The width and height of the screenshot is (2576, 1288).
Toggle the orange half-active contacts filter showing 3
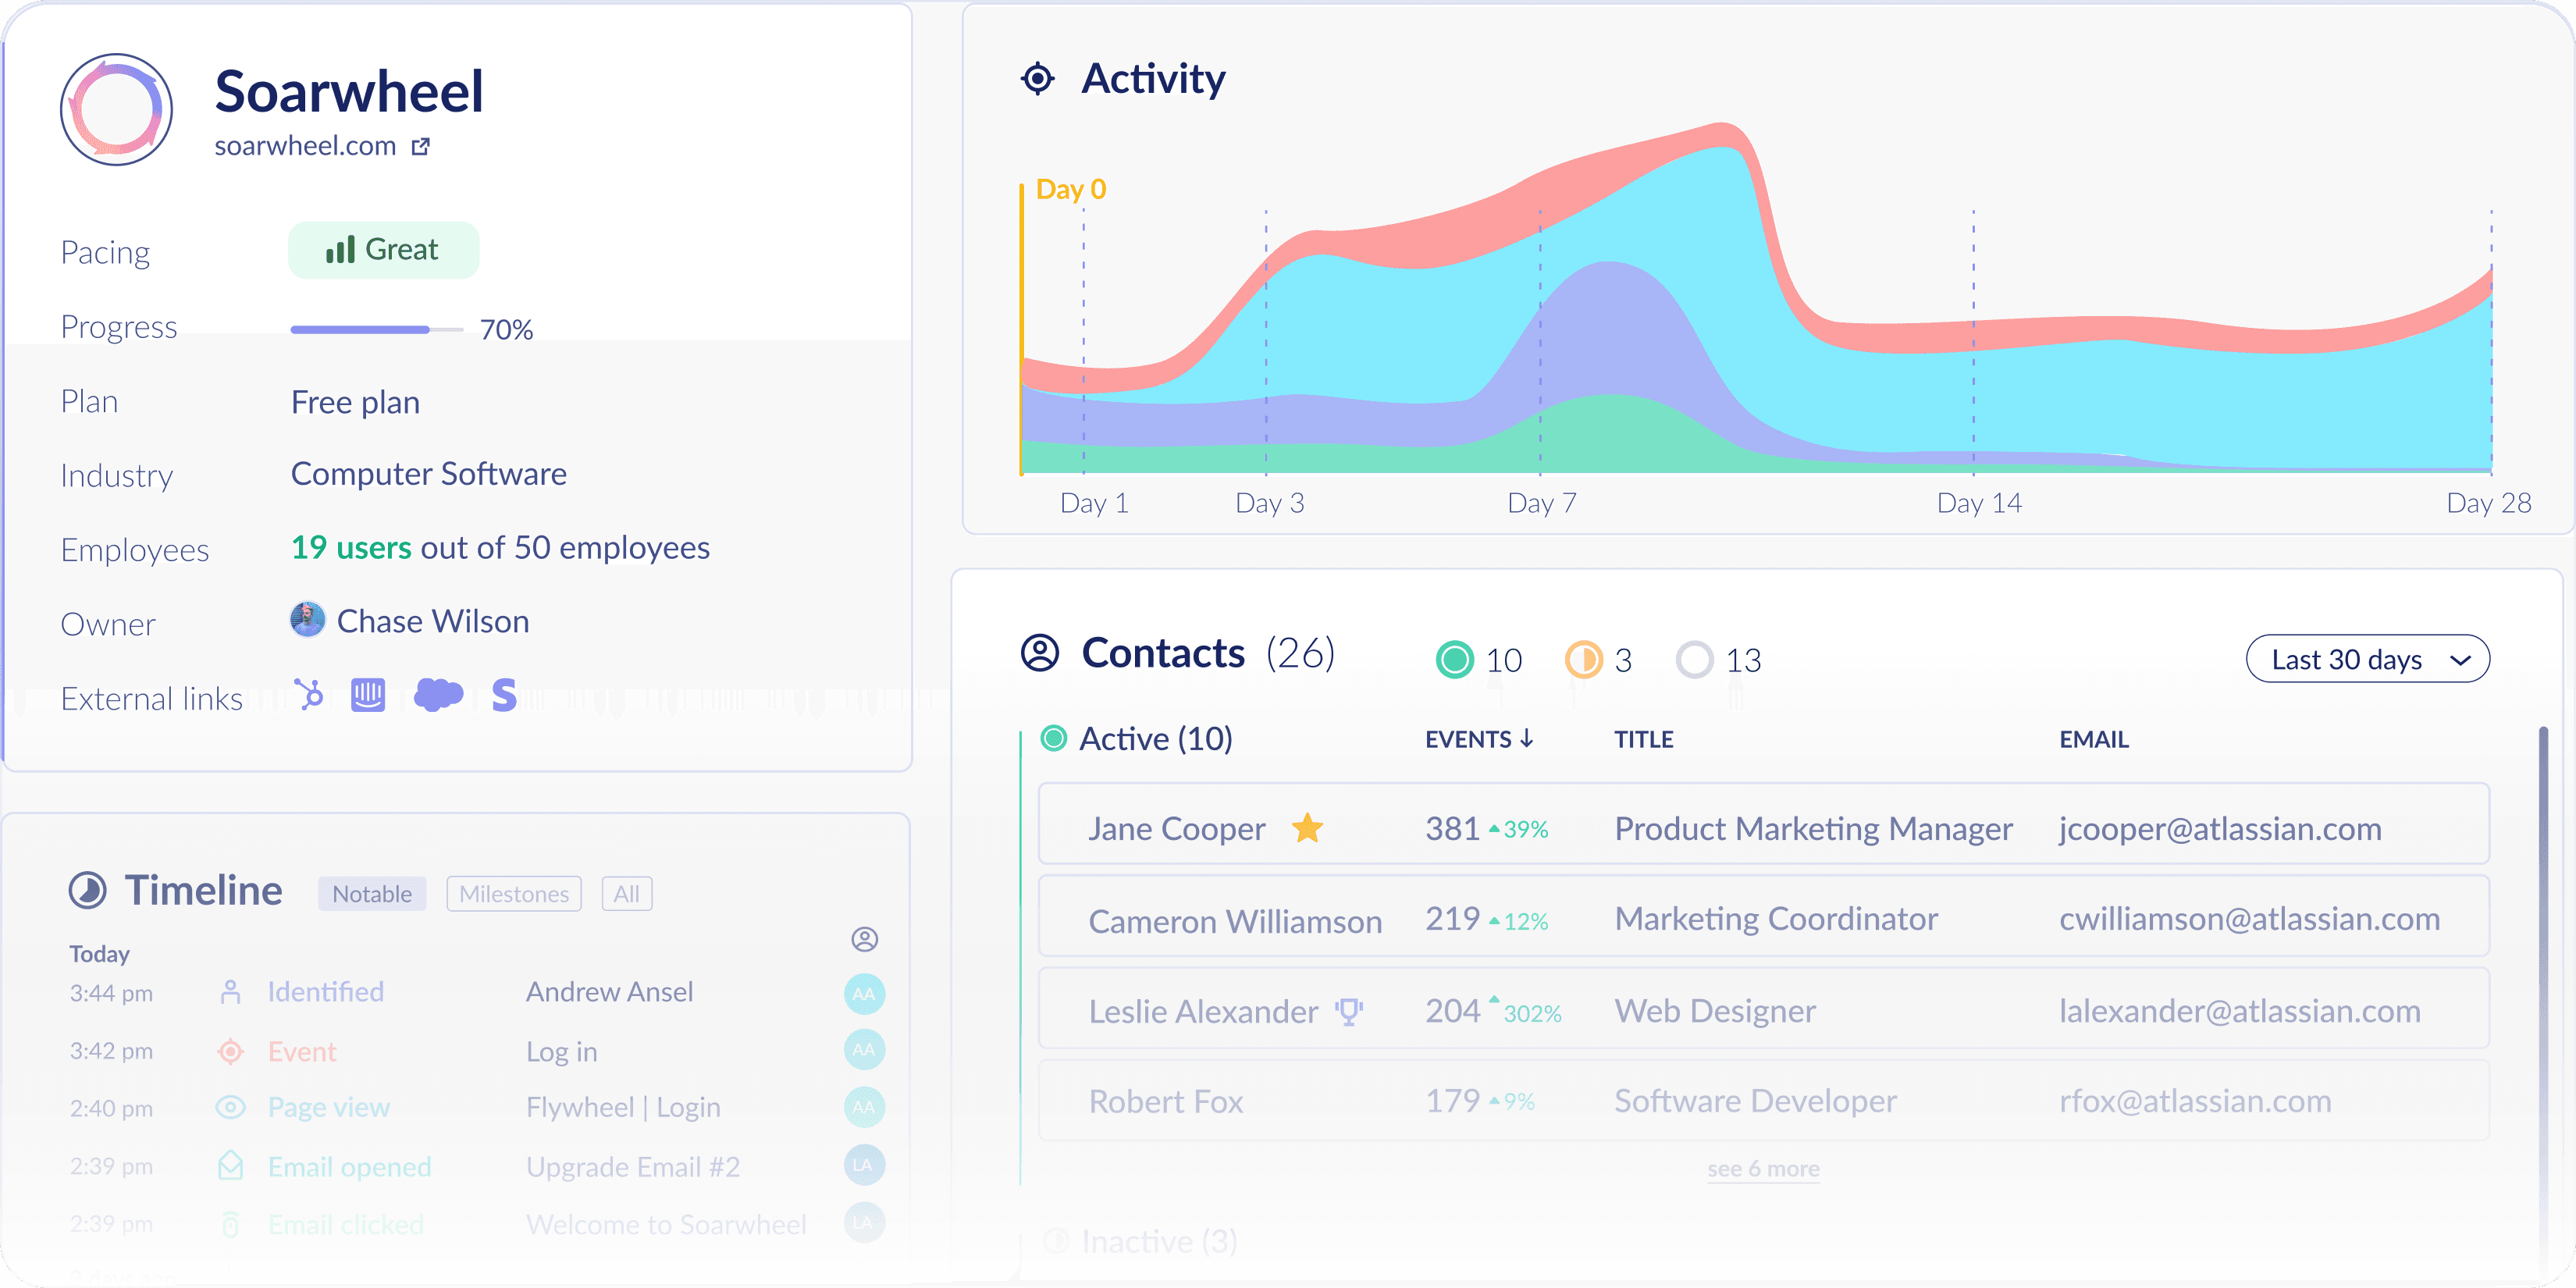tap(1584, 659)
